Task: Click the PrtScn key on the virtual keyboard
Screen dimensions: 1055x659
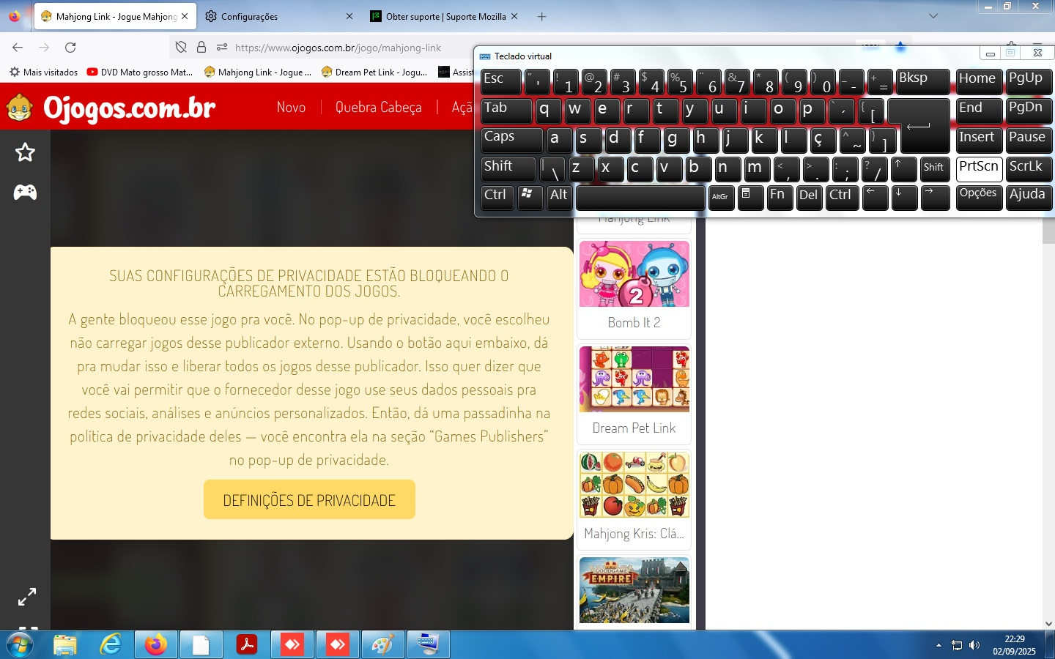Action: (979, 169)
